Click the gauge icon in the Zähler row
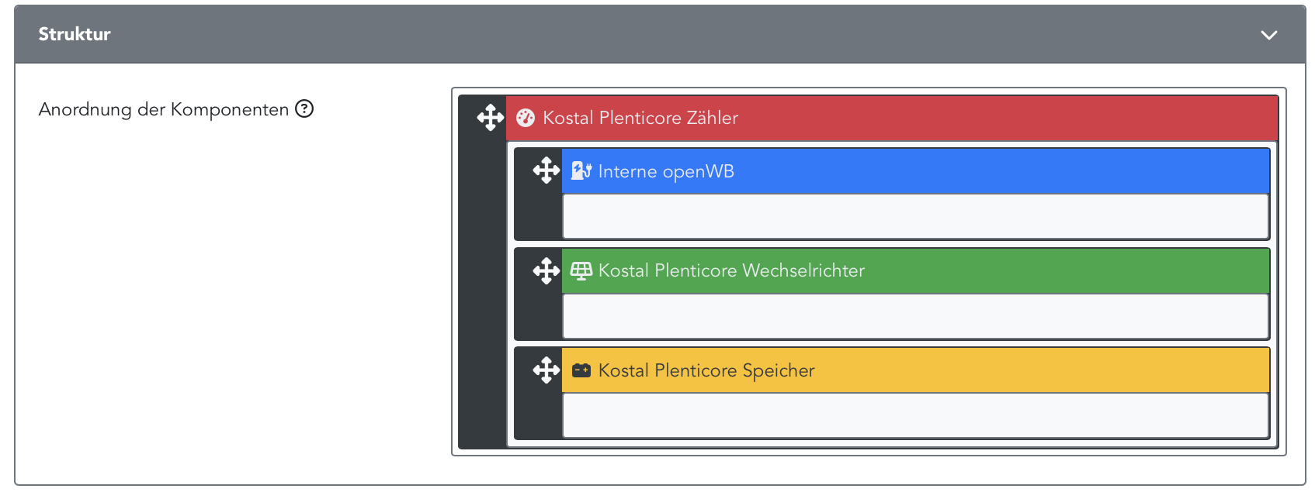This screenshot has width=1315, height=499. point(526,118)
